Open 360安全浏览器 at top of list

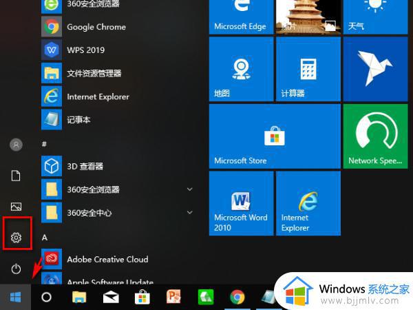[x=118, y=6]
